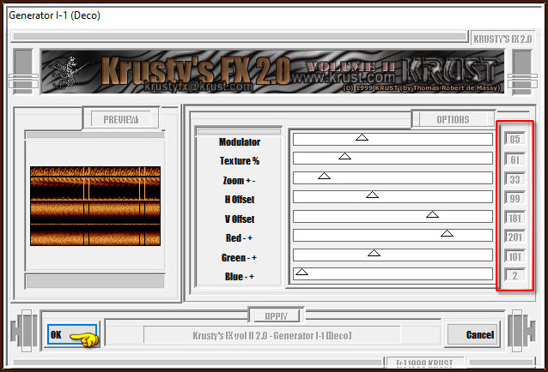Click the OK button
This screenshot has height=372, width=548.
pyautogui.click(x=72, y=334)
